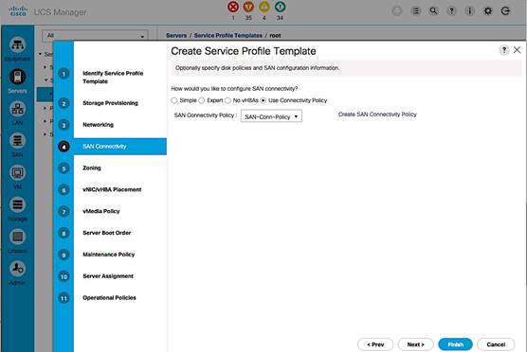Select Use Connectivity Policy radio option
The image size is (527, 352).
pyautogui.click(x=263, y=100)
